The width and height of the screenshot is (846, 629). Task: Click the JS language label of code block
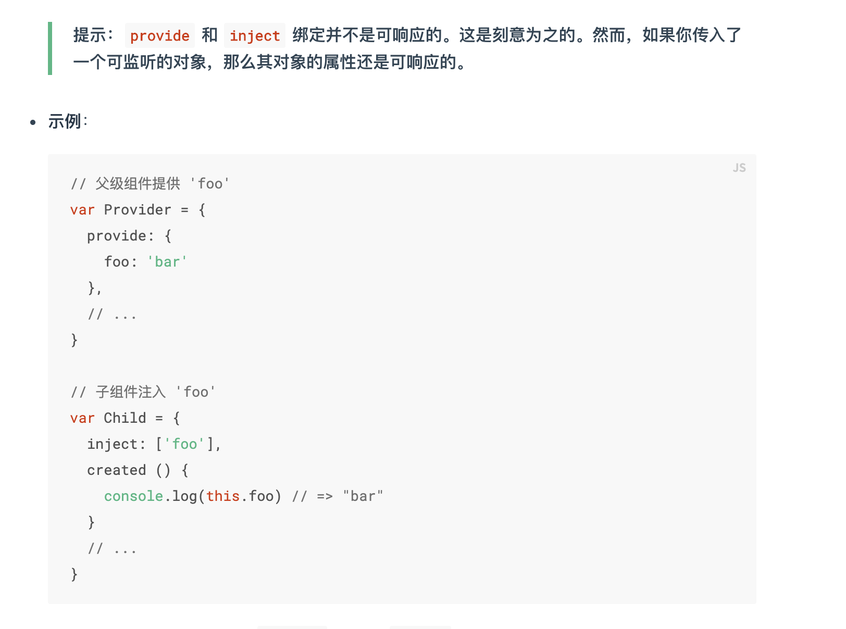coord(739,168)
